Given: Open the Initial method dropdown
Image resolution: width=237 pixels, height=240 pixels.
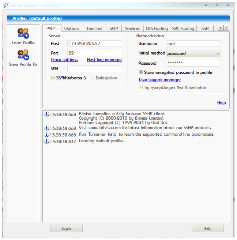Looking at the screenshot, I should [193, 53].
